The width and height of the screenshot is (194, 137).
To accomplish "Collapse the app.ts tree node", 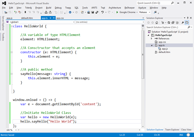I will [152, 45].
